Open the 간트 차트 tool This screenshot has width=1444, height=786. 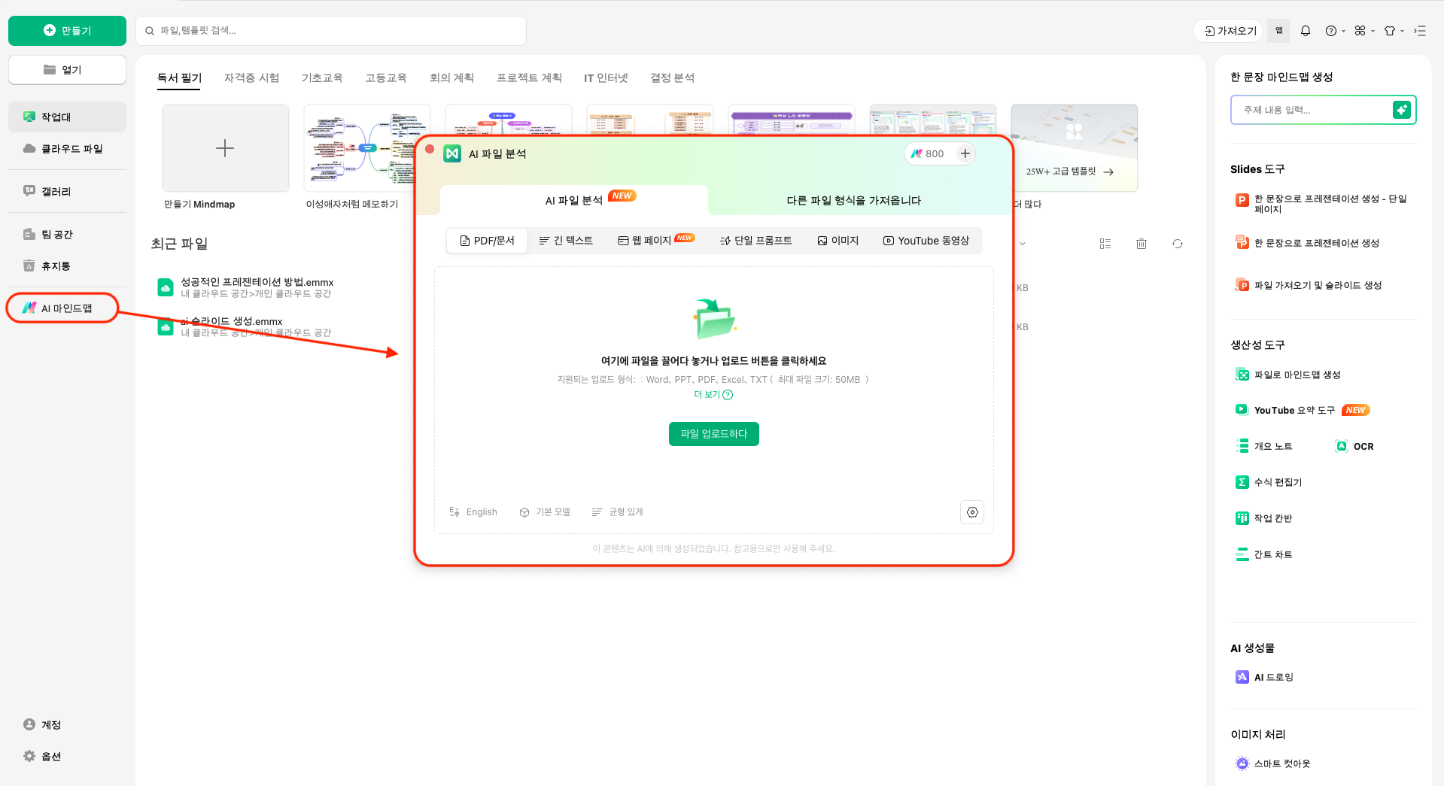pos(1273,554)
